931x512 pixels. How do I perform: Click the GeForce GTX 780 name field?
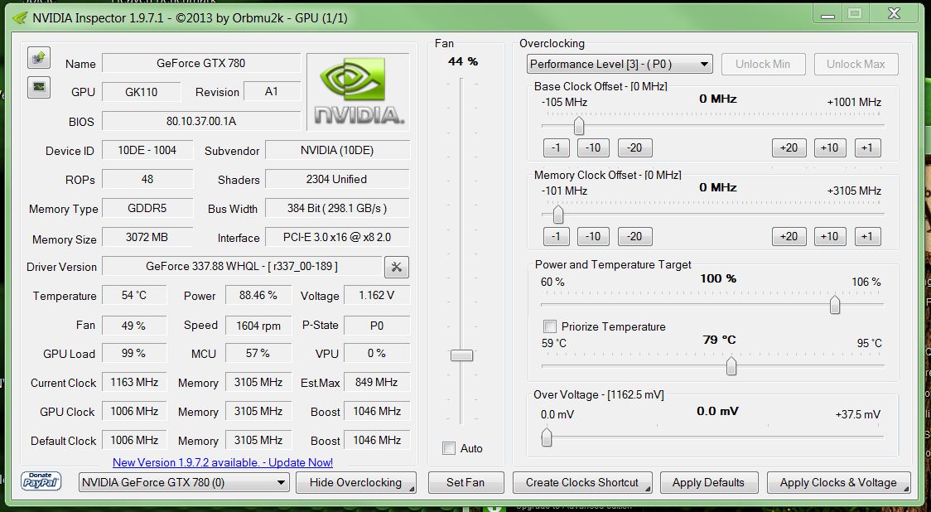pos(201,63)
